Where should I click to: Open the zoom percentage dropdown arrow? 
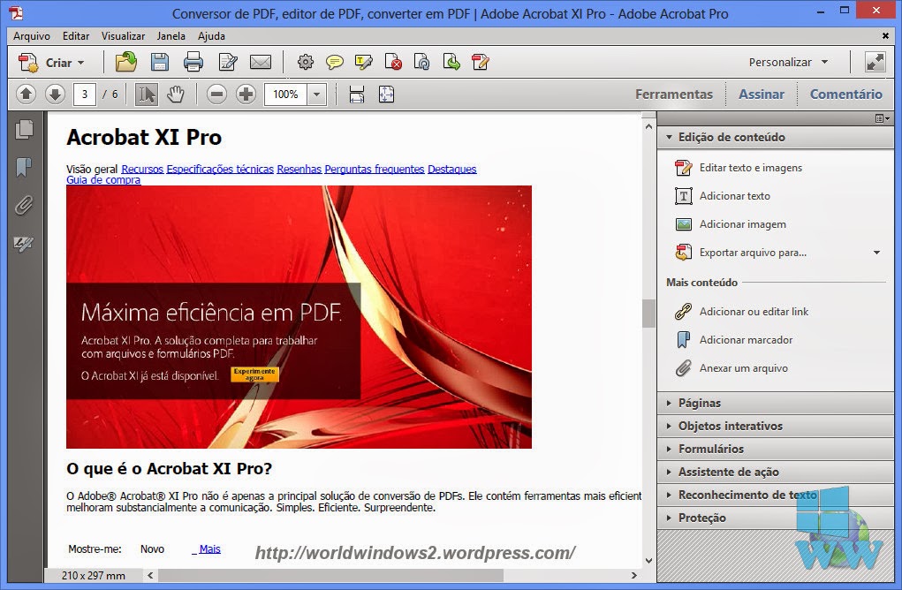click(316, 95)
